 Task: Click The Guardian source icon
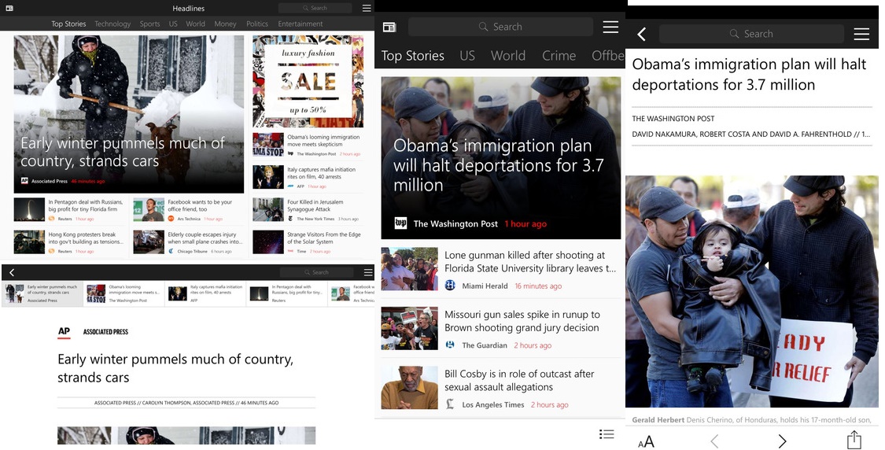click(451, 345)
